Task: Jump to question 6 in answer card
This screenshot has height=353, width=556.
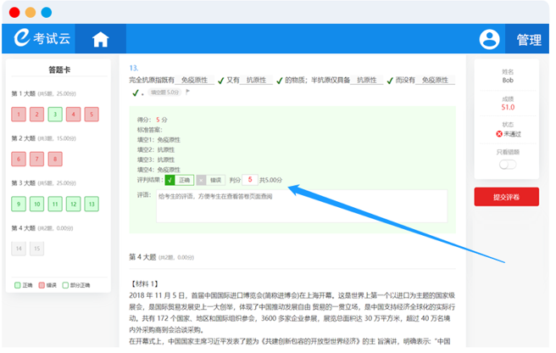Action: click(x=18, y=159)
